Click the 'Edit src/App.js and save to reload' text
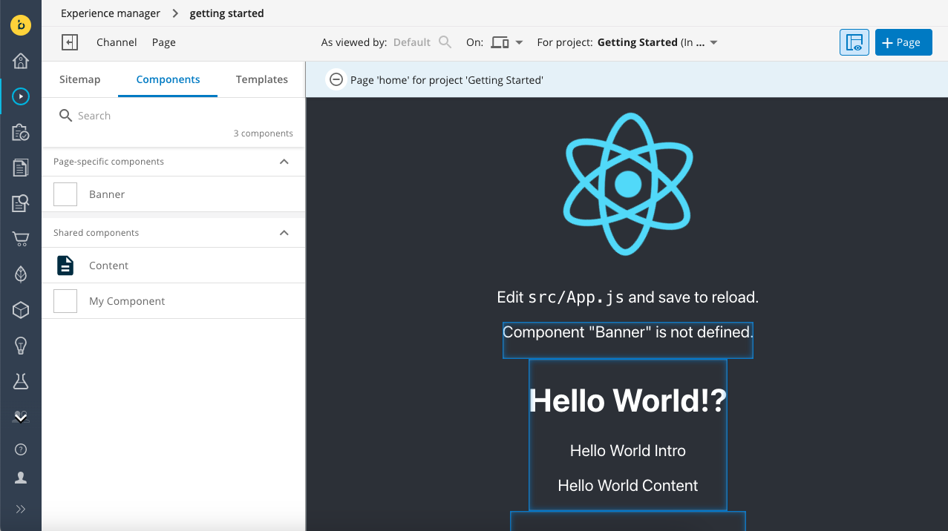948x531 pixels. coord(628,297)
